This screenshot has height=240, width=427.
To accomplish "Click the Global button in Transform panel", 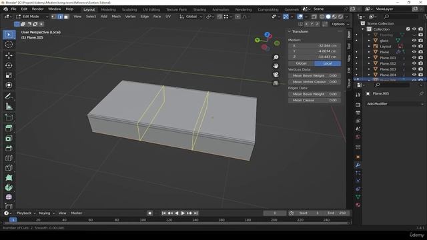I will point(301,63).
